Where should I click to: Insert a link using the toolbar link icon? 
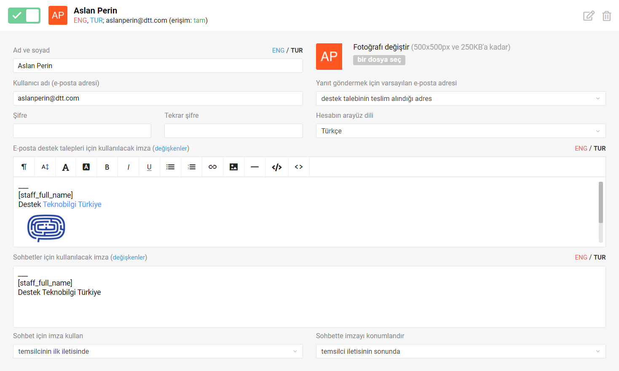[x=212, y=167]
